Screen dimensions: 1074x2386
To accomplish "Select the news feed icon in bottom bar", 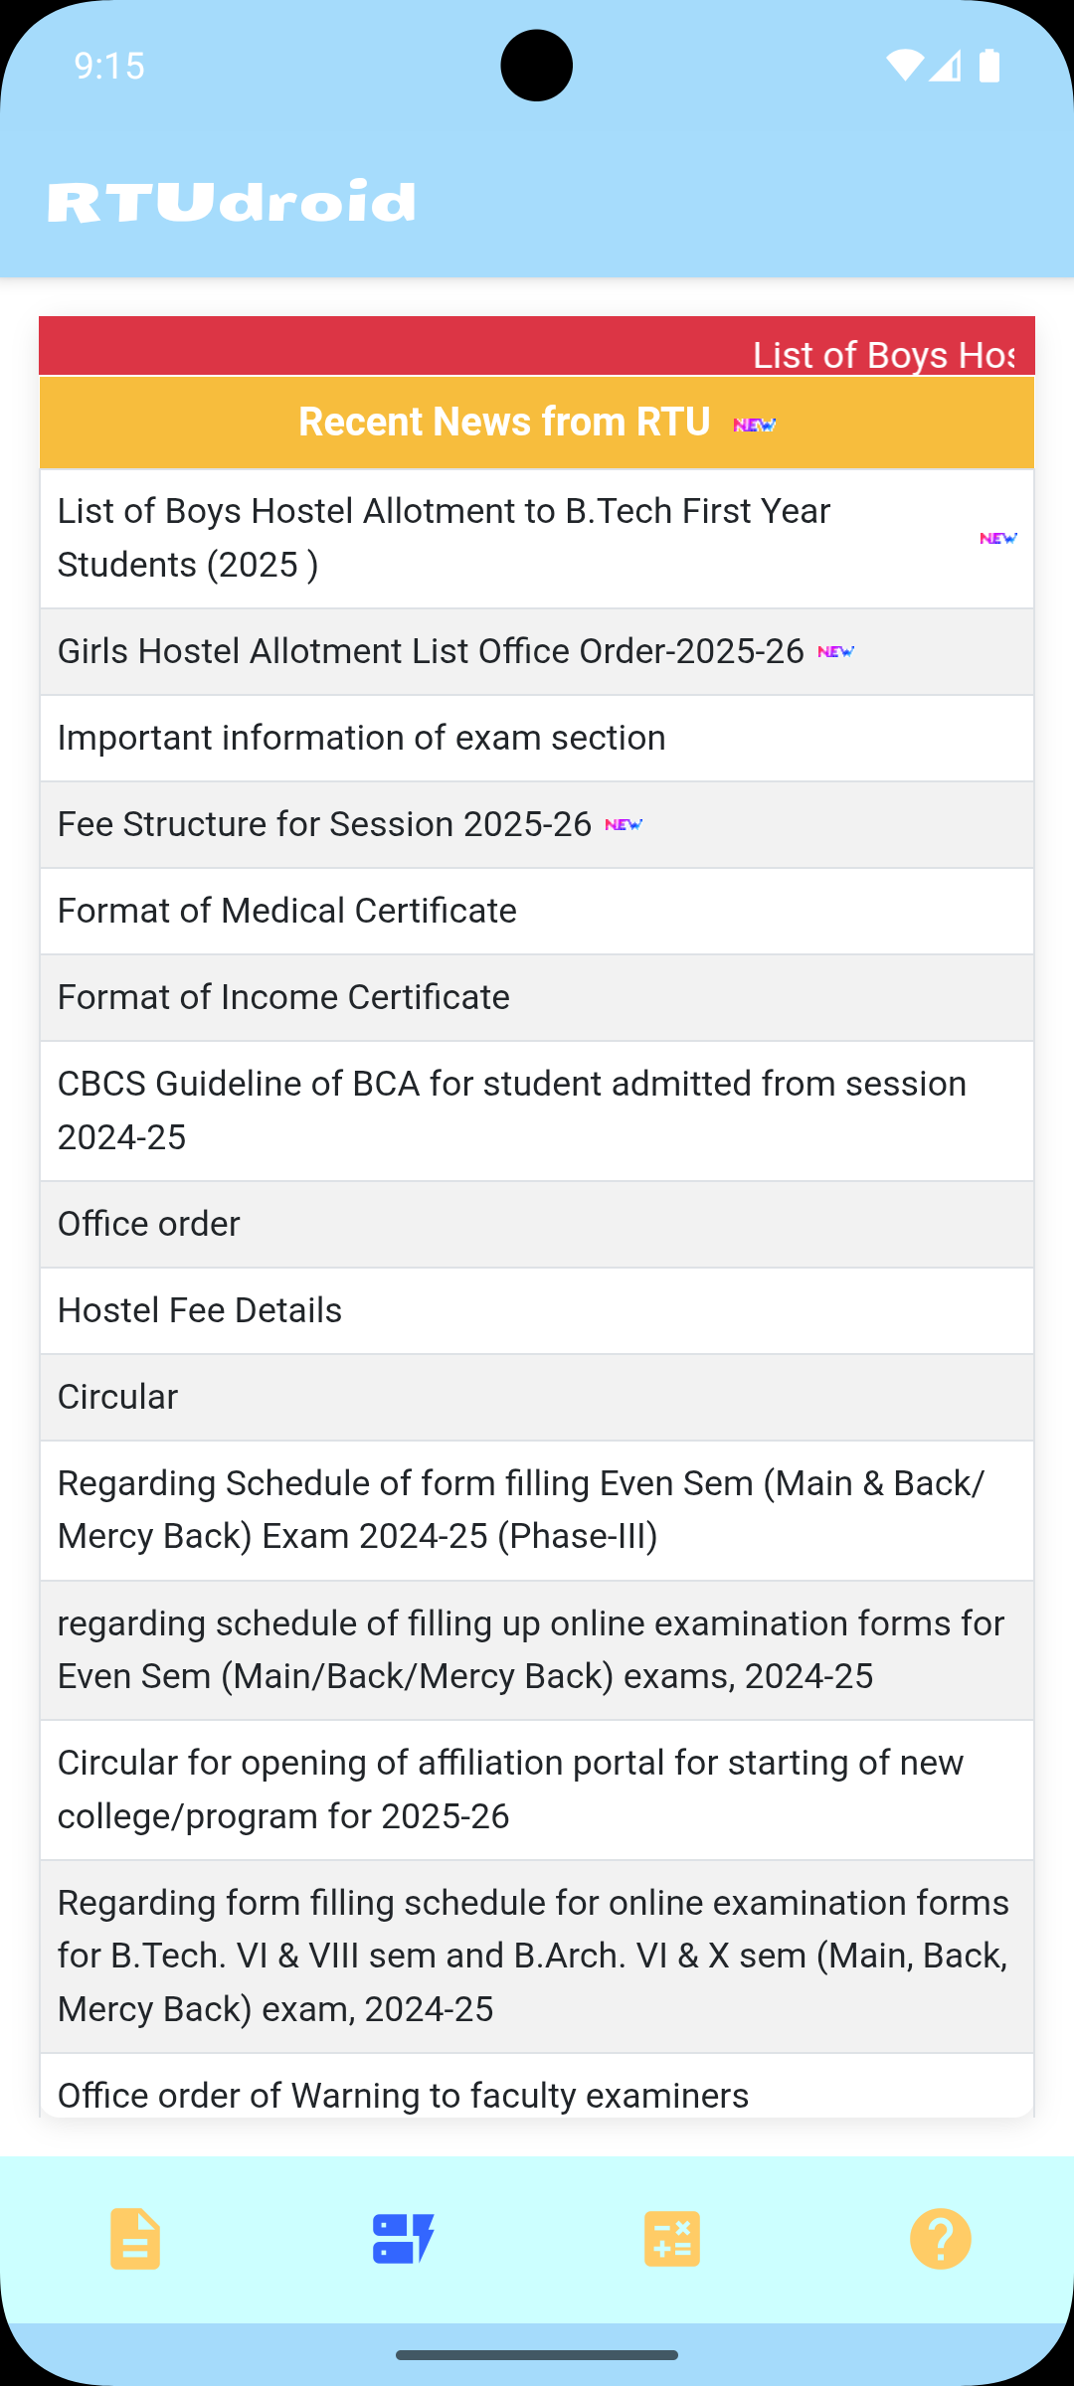I will coord(403,2239).
